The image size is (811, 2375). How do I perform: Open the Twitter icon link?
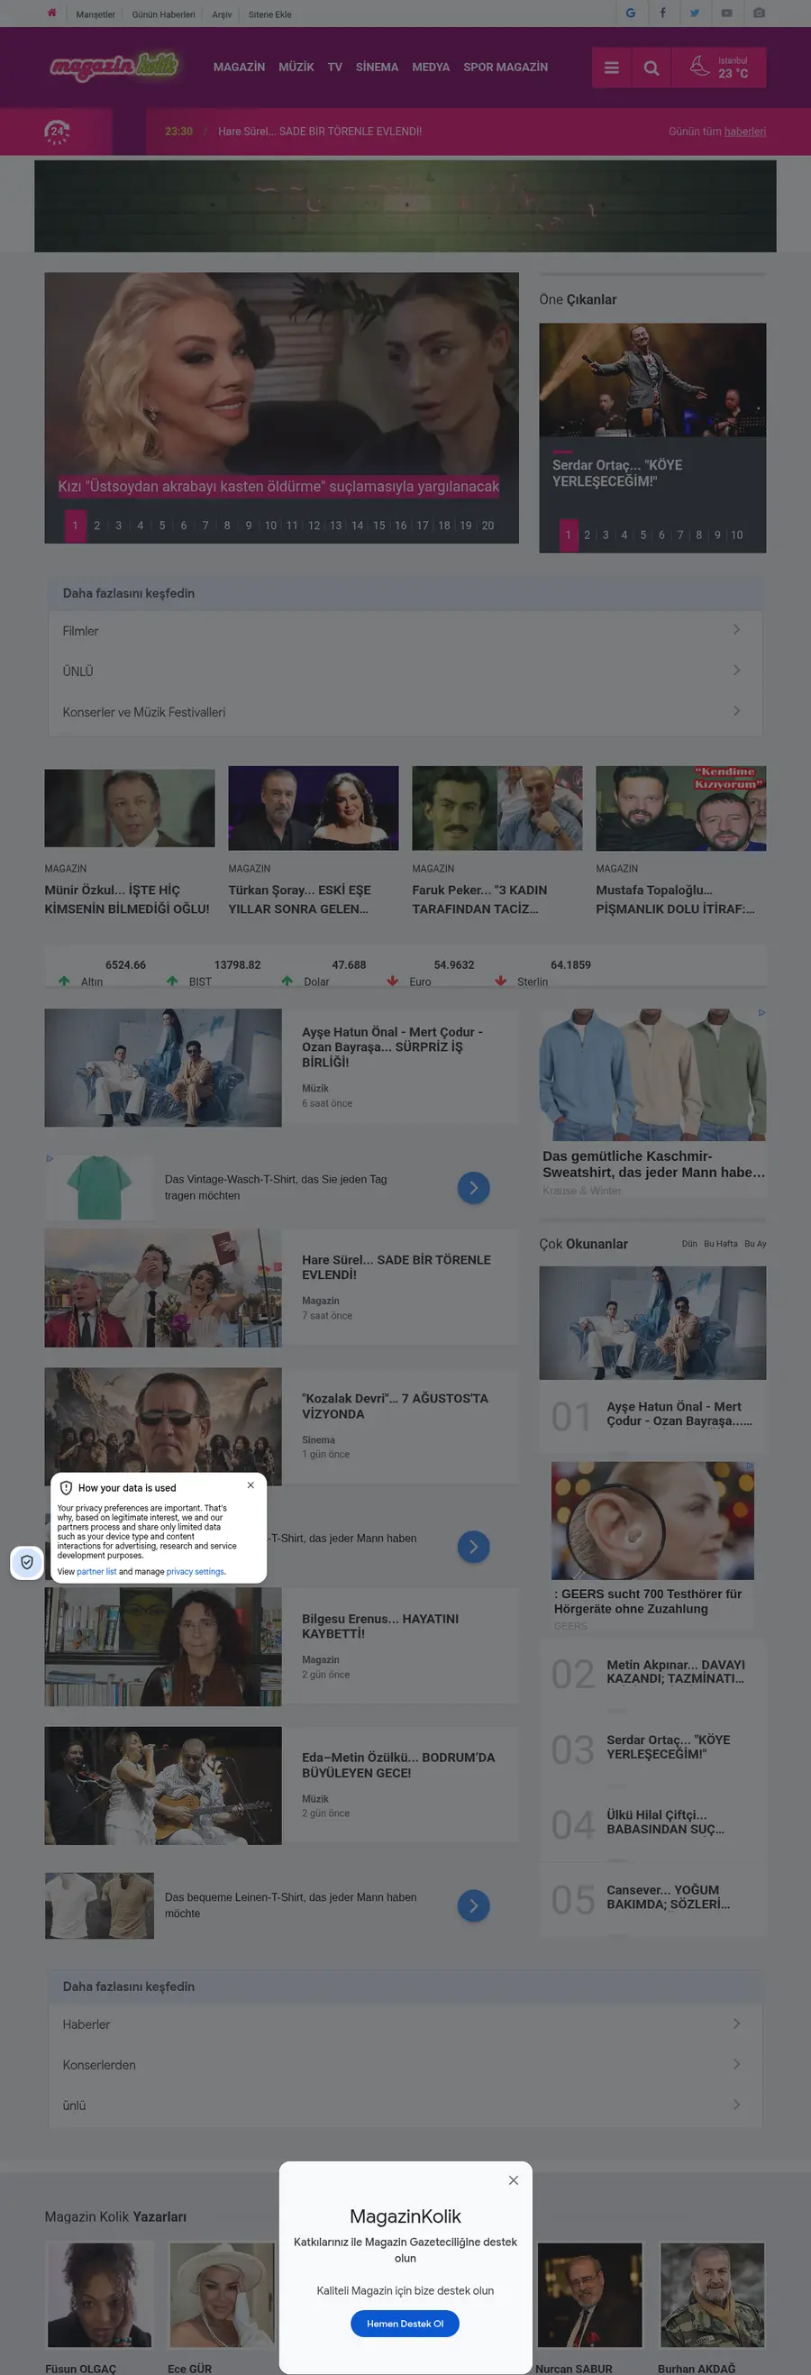[x=695, y=13]
